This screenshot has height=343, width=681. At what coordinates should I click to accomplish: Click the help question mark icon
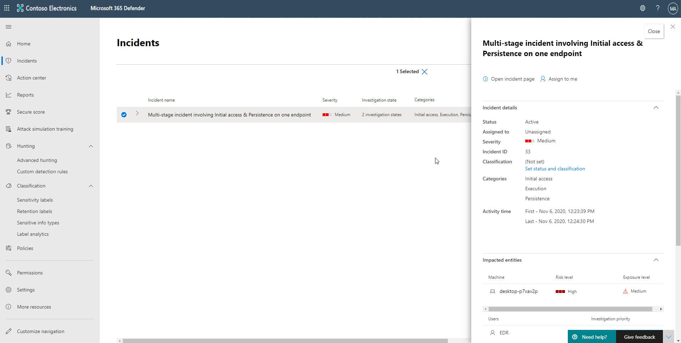point(658,8)
